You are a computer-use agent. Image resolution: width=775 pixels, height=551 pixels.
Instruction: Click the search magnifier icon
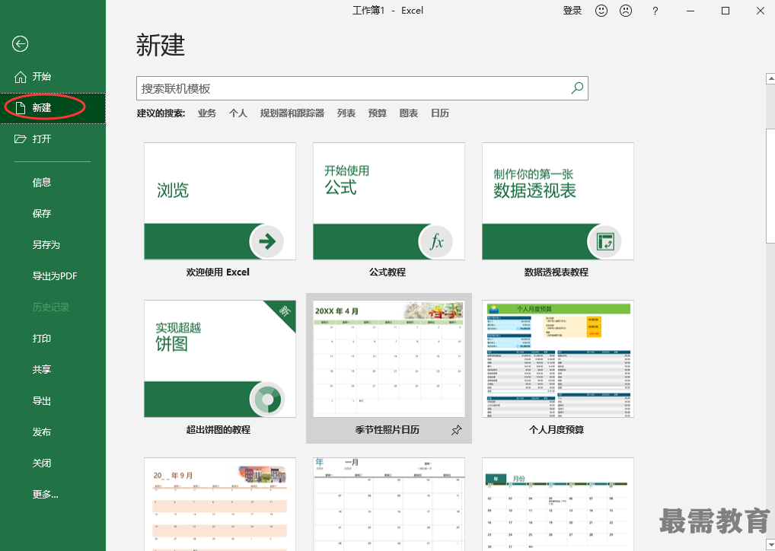coord(577,88)
